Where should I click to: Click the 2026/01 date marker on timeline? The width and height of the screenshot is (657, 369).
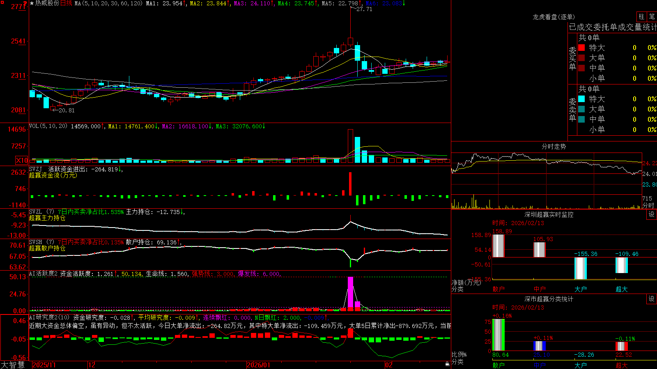tap(258, 365)
